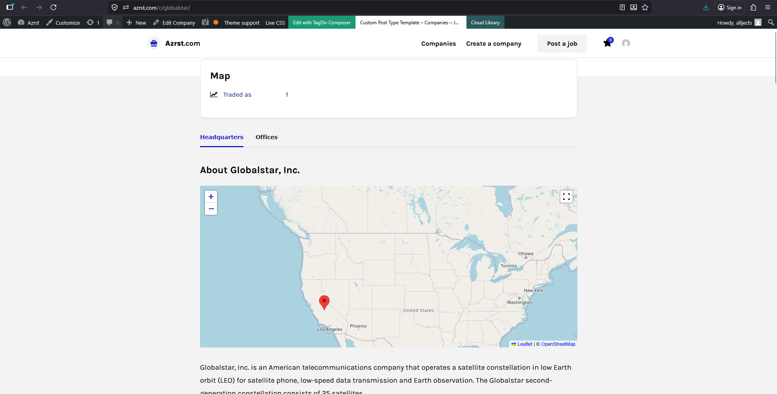Click the Azrst.com briefcase logo icon

tap(154, 43)
